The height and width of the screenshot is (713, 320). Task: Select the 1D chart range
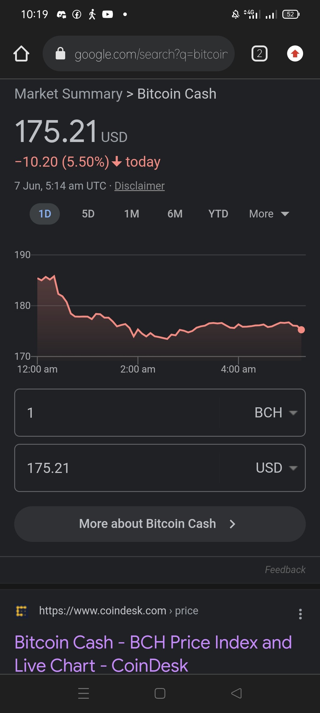(45, 214)
